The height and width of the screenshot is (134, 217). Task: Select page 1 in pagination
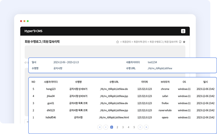pyautogui.click(x=112, y=127)
